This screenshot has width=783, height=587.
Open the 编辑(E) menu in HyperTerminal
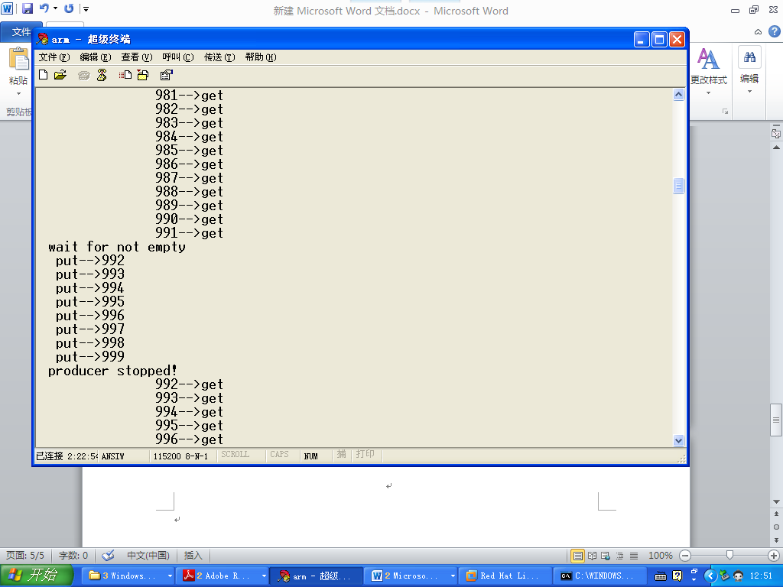click(x=96, y=57)
